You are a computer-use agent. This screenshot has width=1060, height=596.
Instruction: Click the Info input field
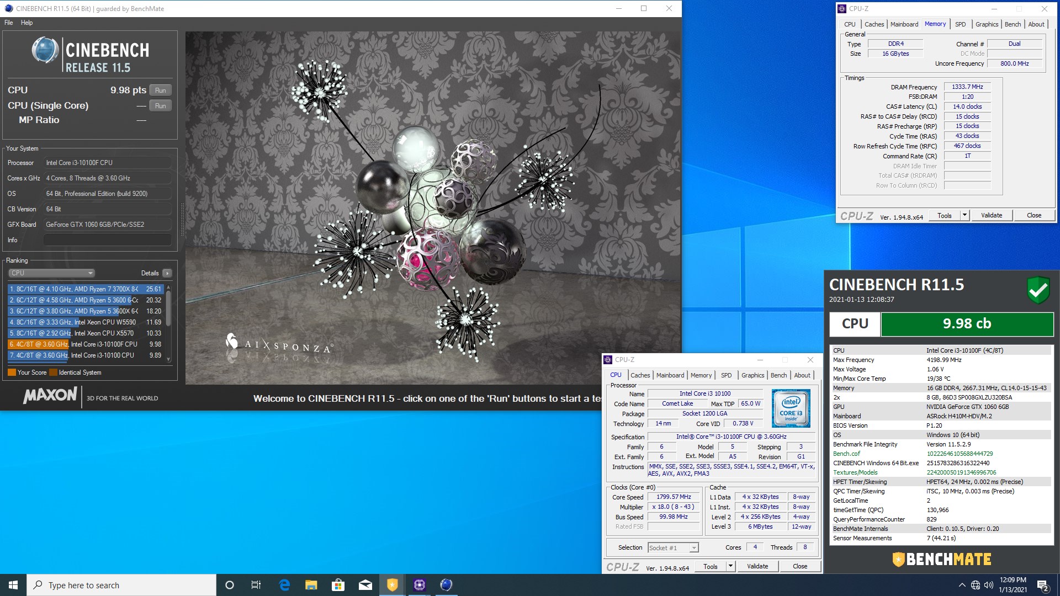[108, 240]
